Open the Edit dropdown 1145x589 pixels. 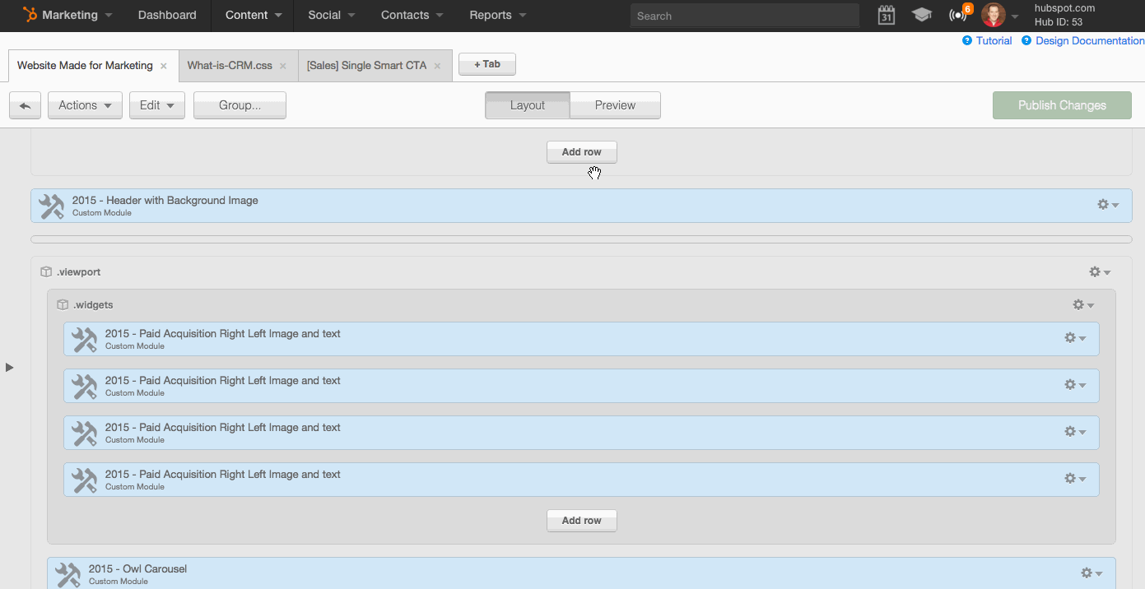coord(156,105)
